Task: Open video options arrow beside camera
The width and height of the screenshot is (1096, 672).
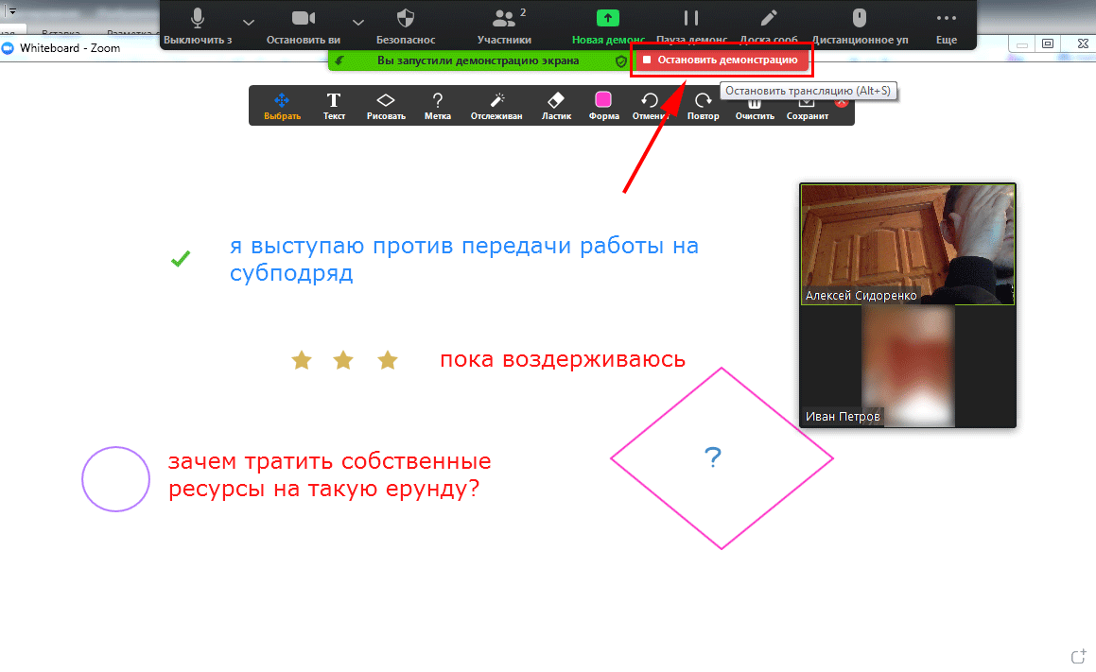Action: (x=357, y=21)
